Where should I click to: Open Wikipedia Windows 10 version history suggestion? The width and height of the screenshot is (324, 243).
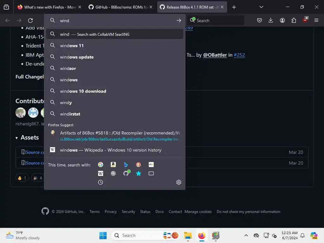coord(115,150)
